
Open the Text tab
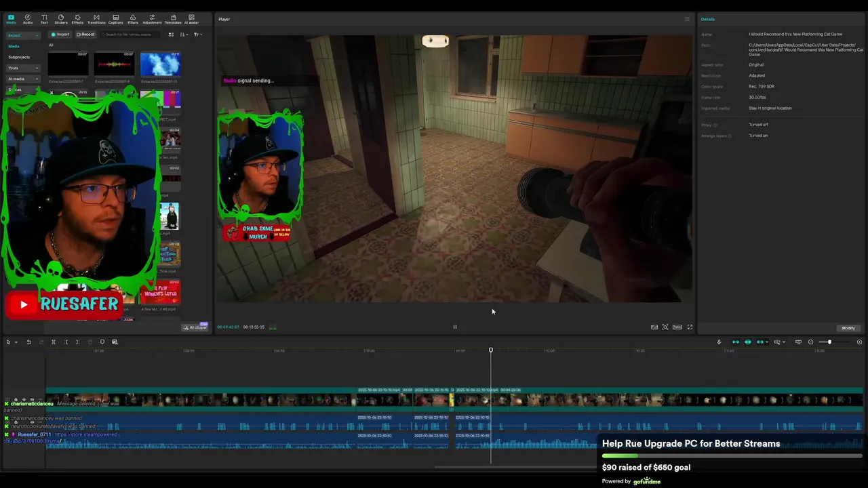(x=44, y=19)
